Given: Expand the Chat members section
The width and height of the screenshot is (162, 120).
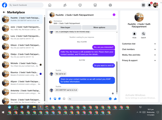Looking at the screenshot, I should coord(139,49).
